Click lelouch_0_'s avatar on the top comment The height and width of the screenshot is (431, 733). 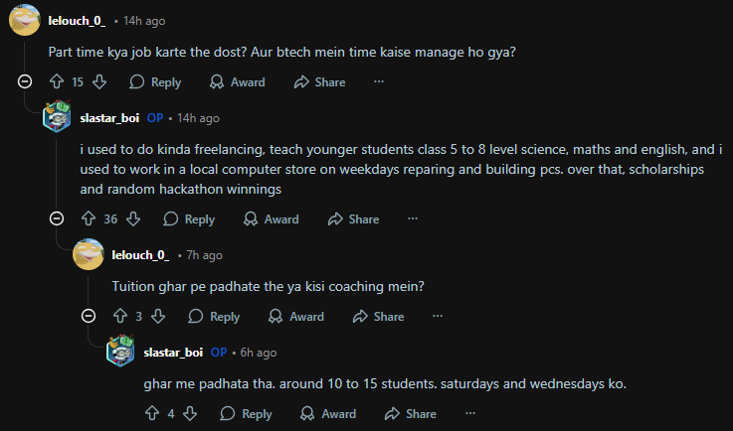(x=24, y=19)
